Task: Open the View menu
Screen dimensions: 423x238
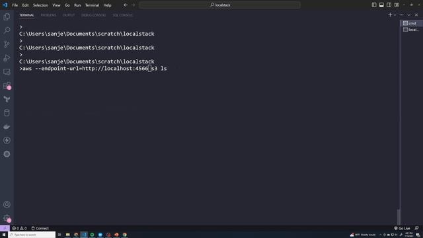Action: (56, 5)
